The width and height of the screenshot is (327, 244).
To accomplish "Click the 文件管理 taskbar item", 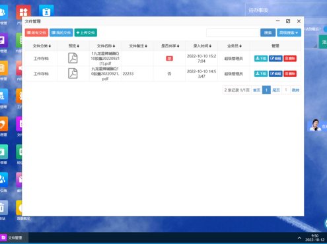I will [14, 238].
